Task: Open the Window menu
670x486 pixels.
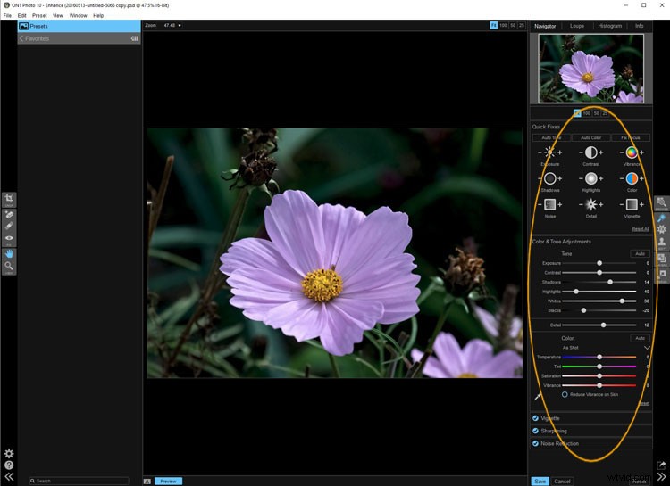Action: pyautogui.click(x=79, y=15)
